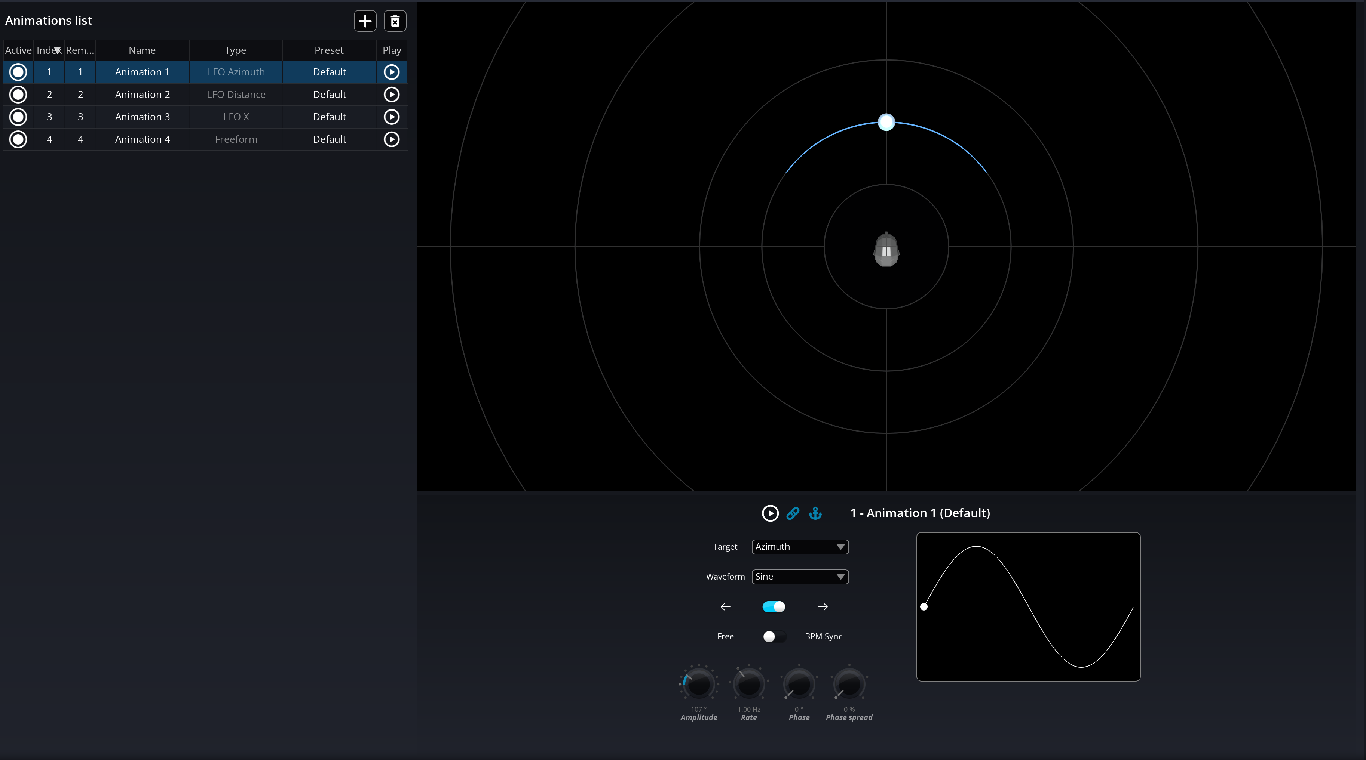
Task: Play Animation 4 from the list
Action: pyautogui.click(x=391, y=139)
